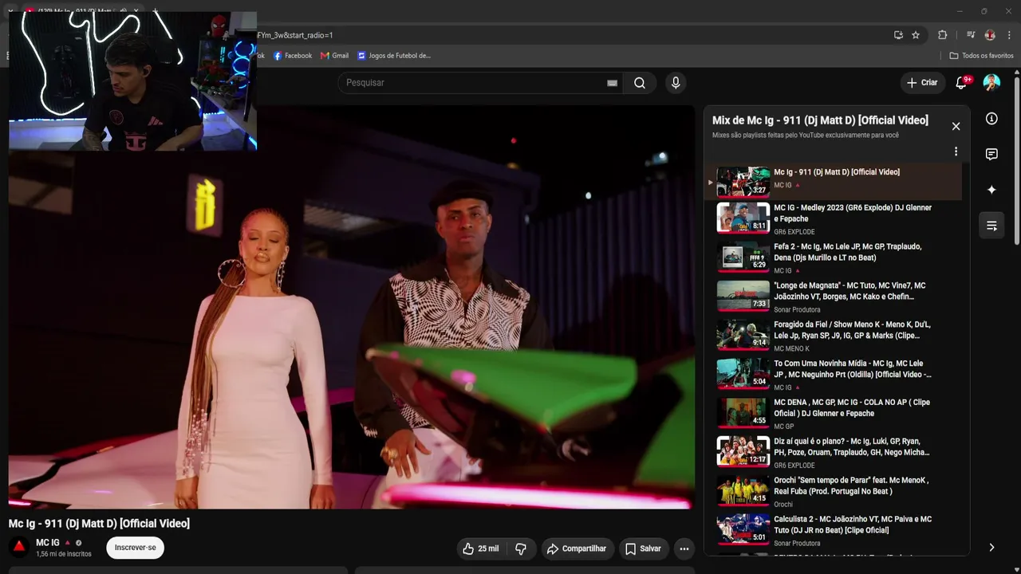Click the "MC MENO K" channel name
1021x574 pixels.
click(791, 348)
